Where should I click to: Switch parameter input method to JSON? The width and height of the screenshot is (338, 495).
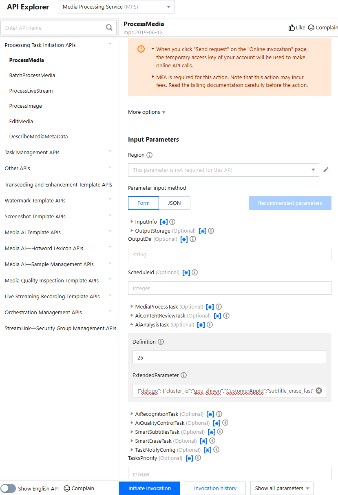click(x=174, y=203)
